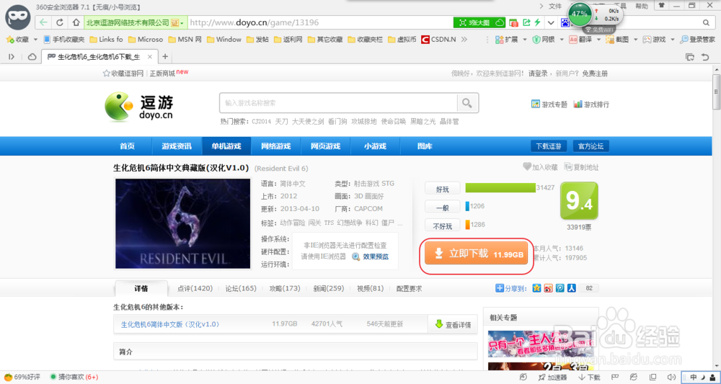
Task: Click the 免费注册 link
Action: [595, 73]
